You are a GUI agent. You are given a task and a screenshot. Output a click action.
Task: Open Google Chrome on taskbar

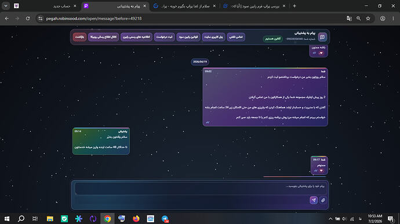107,219
